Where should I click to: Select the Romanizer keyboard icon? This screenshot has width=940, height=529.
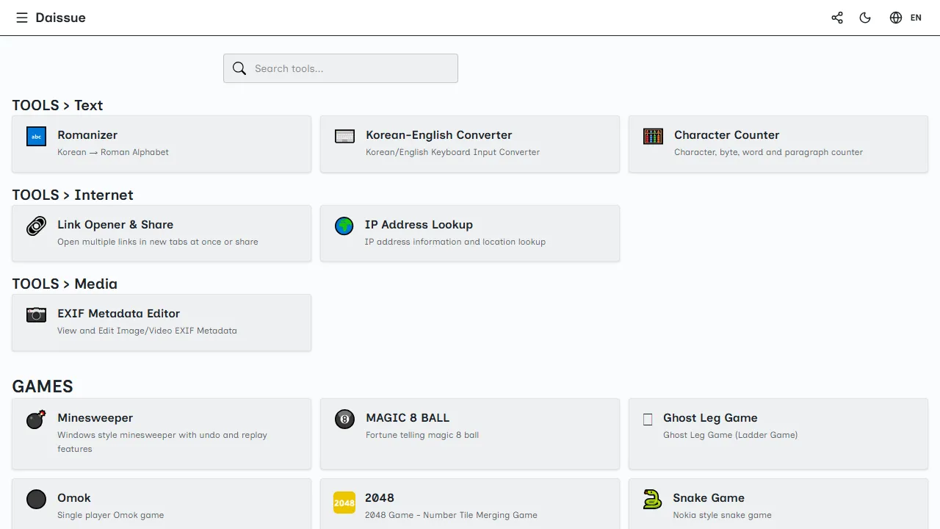(x=36, y=136)
